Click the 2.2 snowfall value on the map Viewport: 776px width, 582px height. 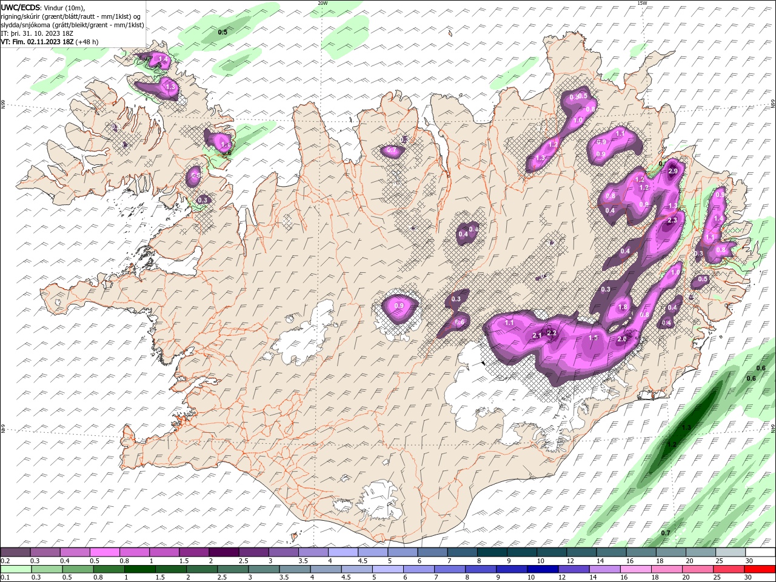point(552,333)
